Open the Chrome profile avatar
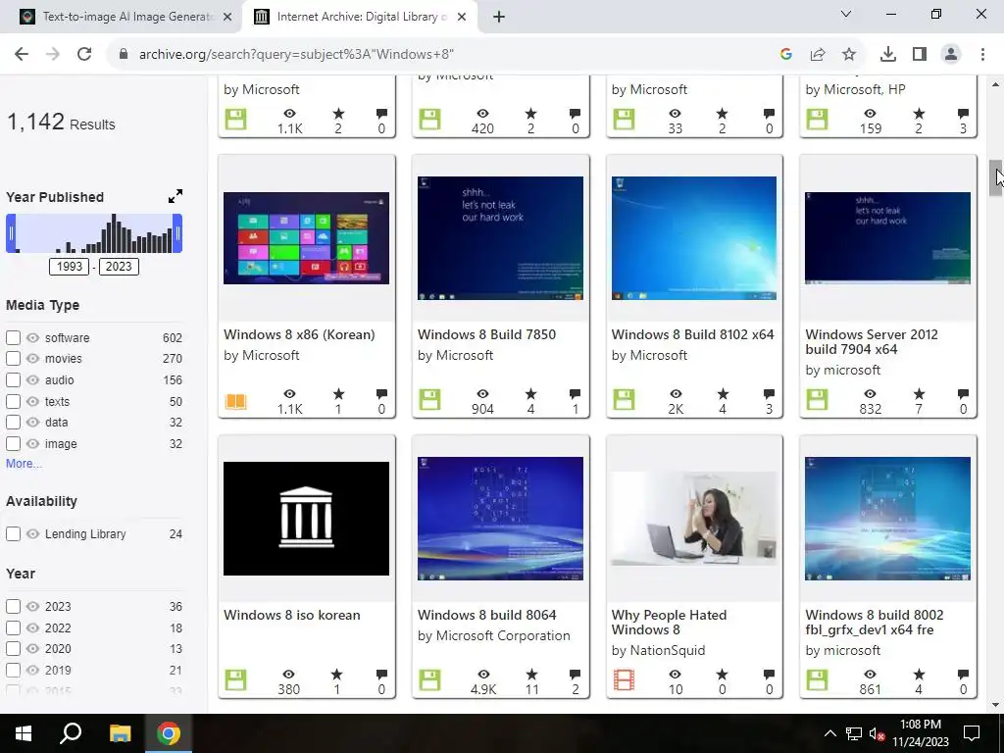 (x=951, y=55)
